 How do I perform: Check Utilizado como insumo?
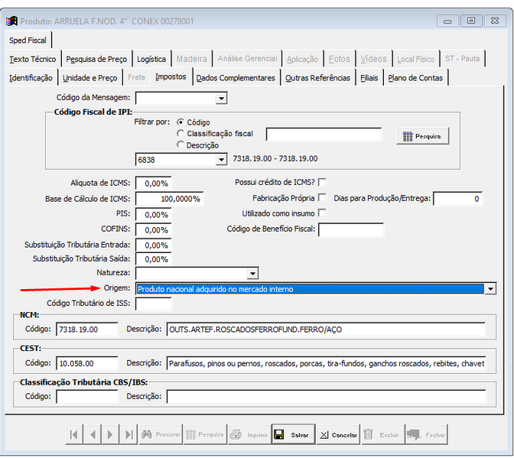point(322,213)
